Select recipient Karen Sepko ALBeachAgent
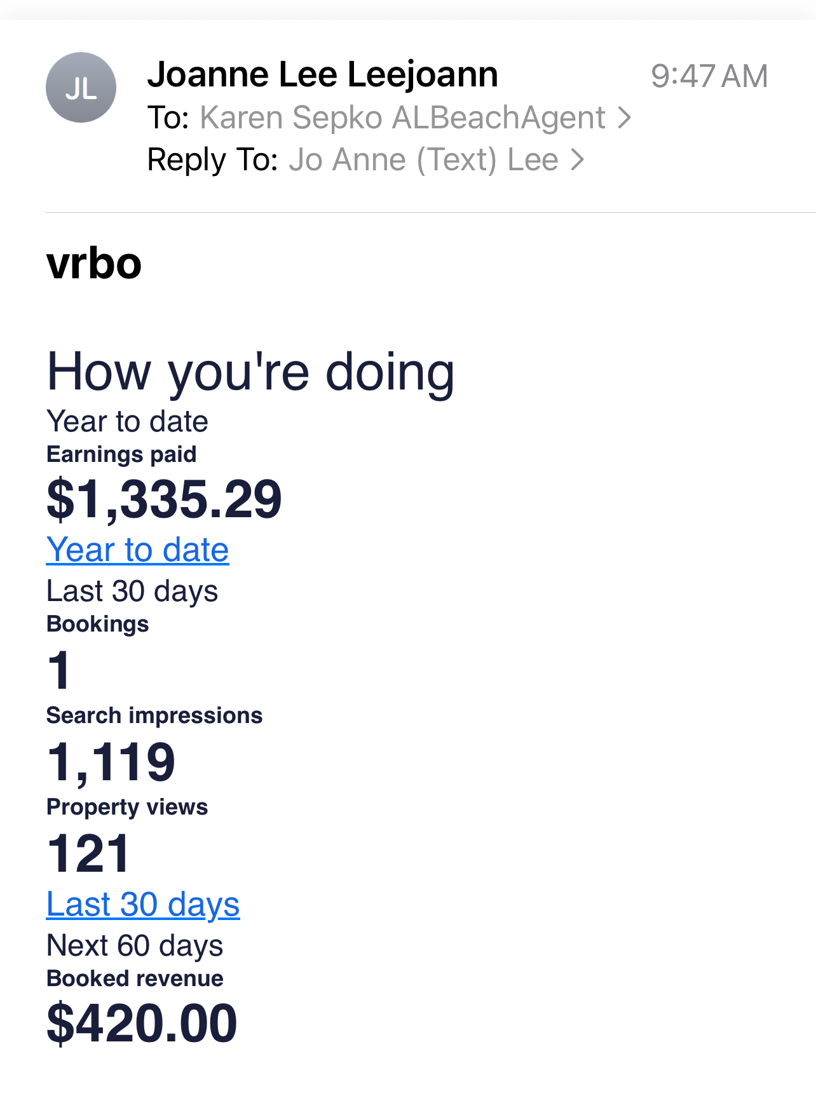The image size is (816, 1117). [402, 118]
